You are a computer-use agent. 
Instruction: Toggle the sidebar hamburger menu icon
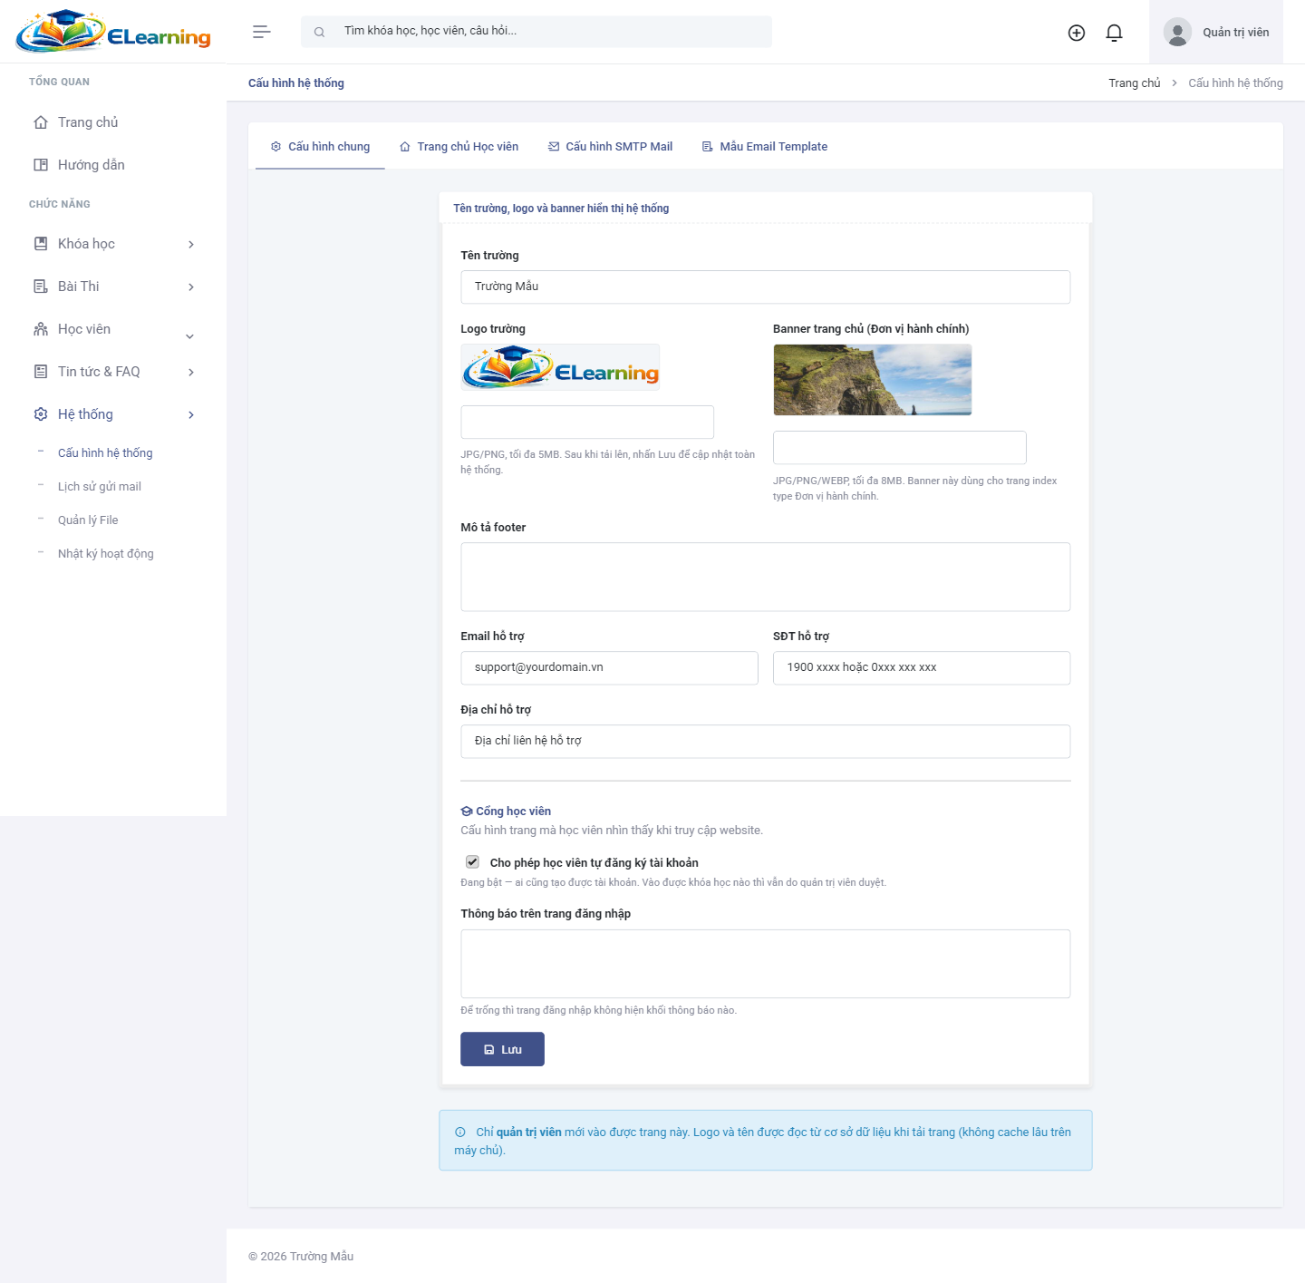(262, 32)
